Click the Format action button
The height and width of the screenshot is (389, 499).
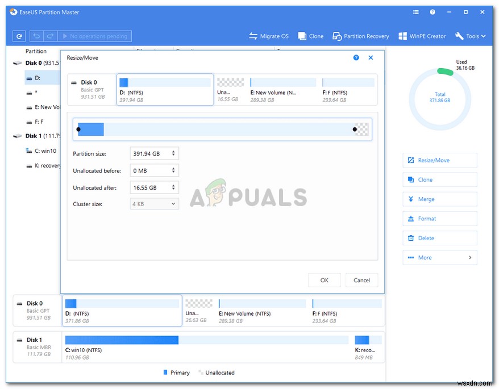pos(440,219)
